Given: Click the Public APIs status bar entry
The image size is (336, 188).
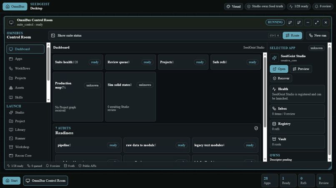Looking at the screenshot, I should (x=88, y=166).
